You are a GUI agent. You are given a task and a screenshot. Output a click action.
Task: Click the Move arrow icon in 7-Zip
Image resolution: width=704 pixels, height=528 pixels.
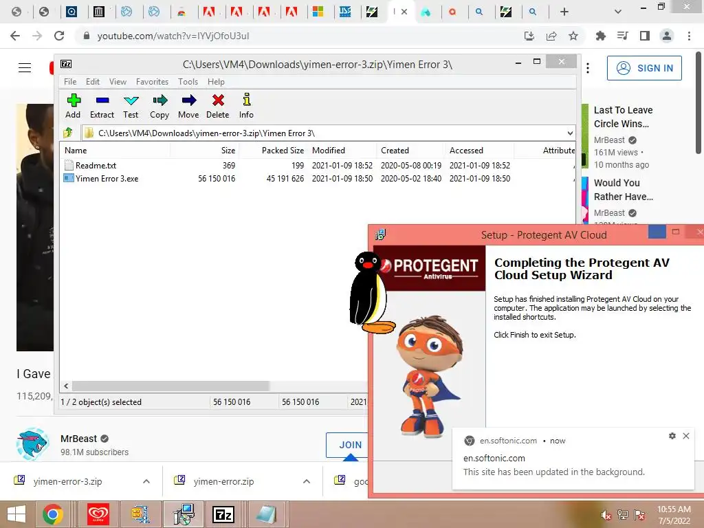point(188,106)
